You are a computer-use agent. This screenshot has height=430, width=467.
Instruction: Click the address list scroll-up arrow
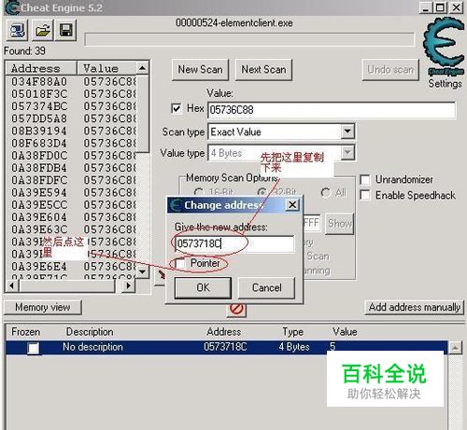[x=142, y=68]
